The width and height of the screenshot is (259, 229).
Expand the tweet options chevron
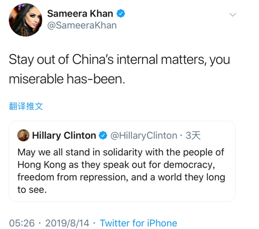[x=233, y=15]
